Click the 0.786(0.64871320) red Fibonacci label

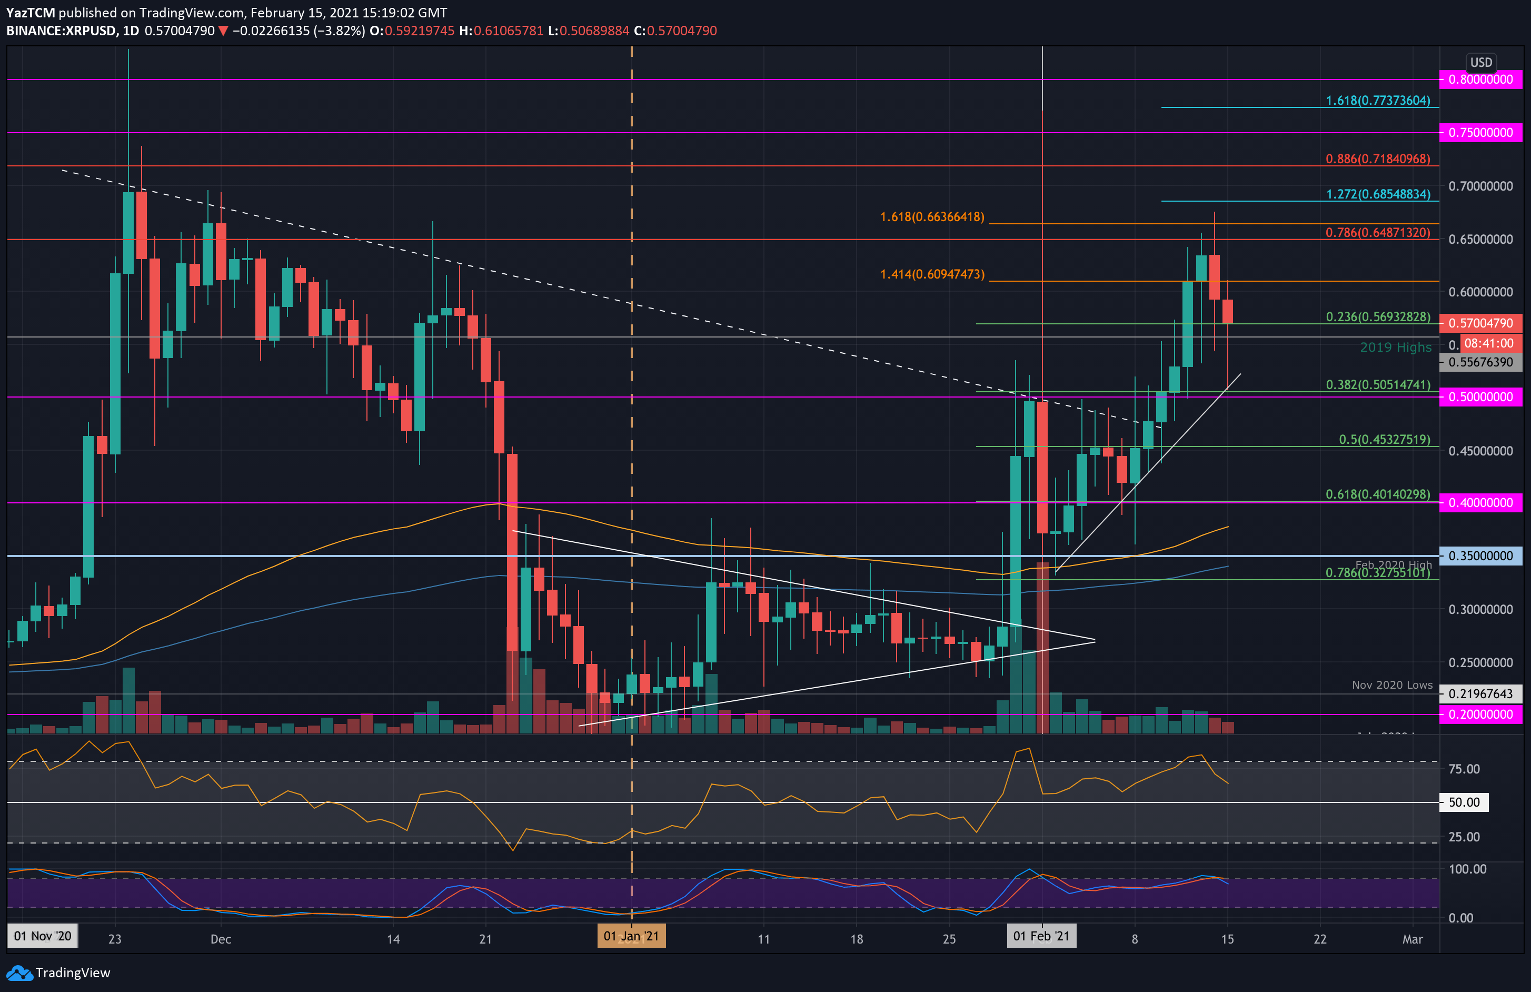pos(1378,232)
